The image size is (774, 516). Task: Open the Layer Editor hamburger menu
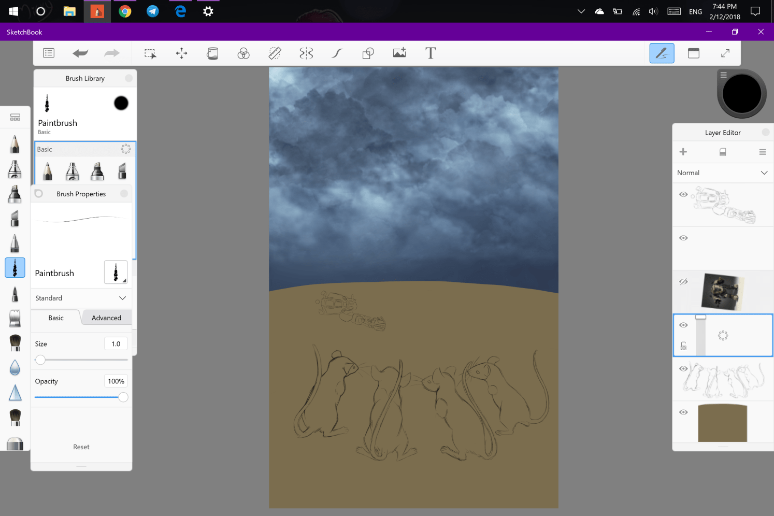click(x=762, y=152)
